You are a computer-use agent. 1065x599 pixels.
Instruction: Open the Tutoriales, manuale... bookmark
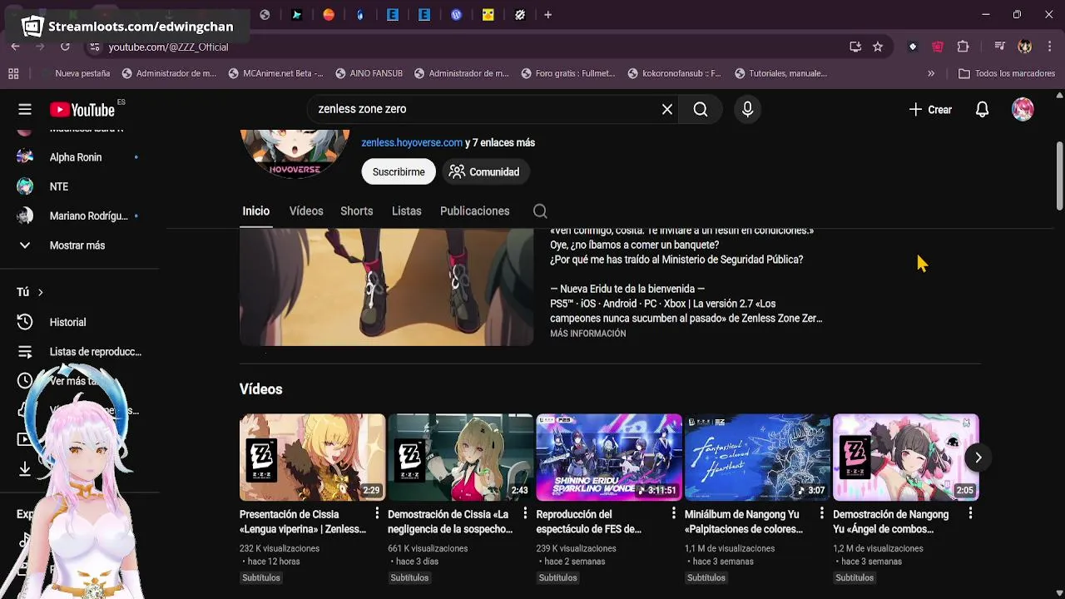pyautogui.click(x=780, y=73)
